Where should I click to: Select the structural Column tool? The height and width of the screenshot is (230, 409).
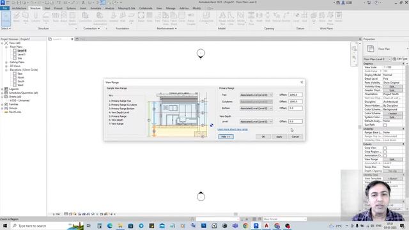36,17
